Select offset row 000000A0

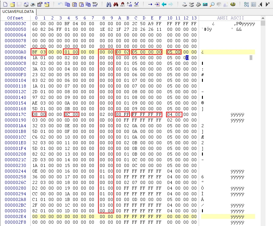click(15, 52)
